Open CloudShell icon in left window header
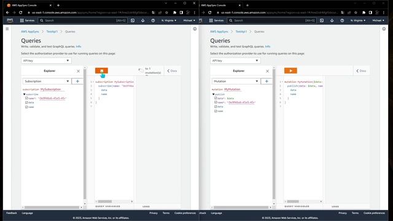The width and height of the screenshot is (393, 221). click(x=133, y=20)
